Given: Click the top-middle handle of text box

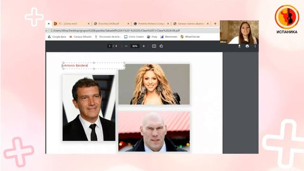Looking at the screenshot, I should pyautogui.click(x=94, y=63).
